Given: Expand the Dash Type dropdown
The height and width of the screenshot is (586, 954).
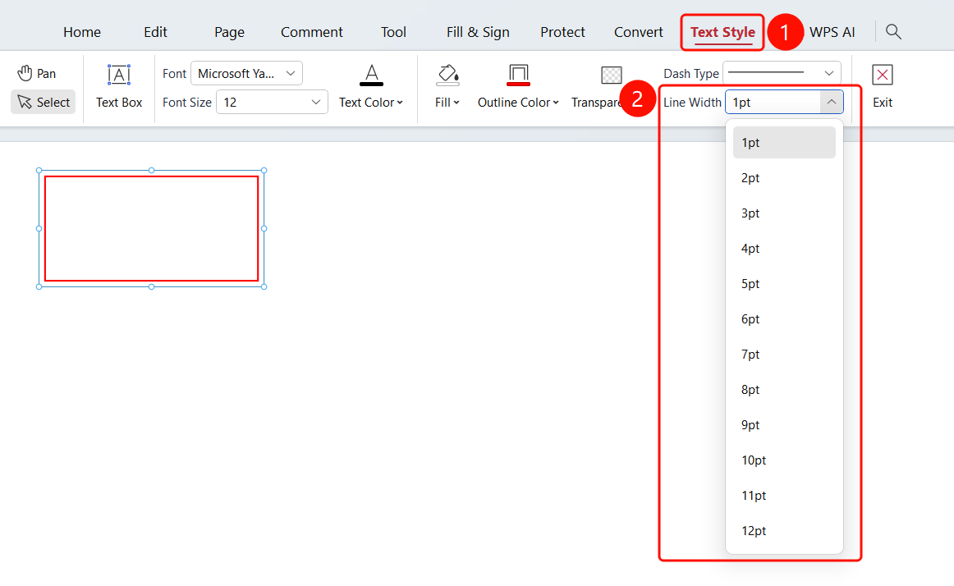Looking at the screenshot, I should point(782,73).
